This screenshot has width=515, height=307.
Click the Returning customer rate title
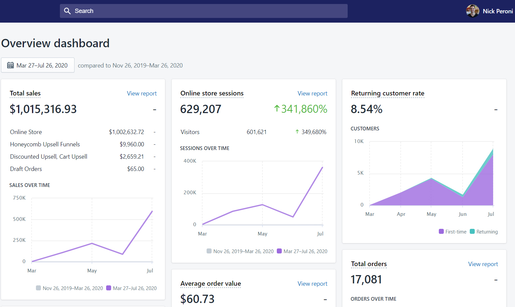coord(388,93)
